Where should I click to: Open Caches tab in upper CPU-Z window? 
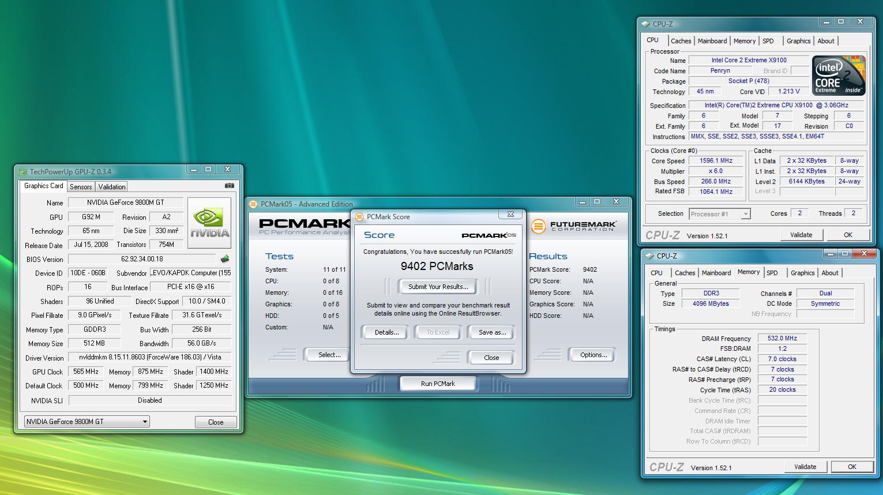click(681, 41)
